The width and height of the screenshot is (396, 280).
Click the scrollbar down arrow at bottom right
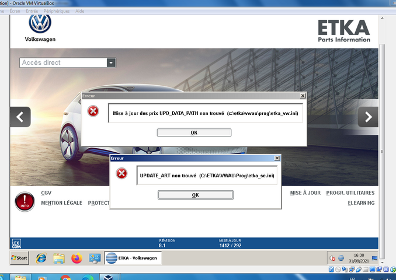pos(382,262)
